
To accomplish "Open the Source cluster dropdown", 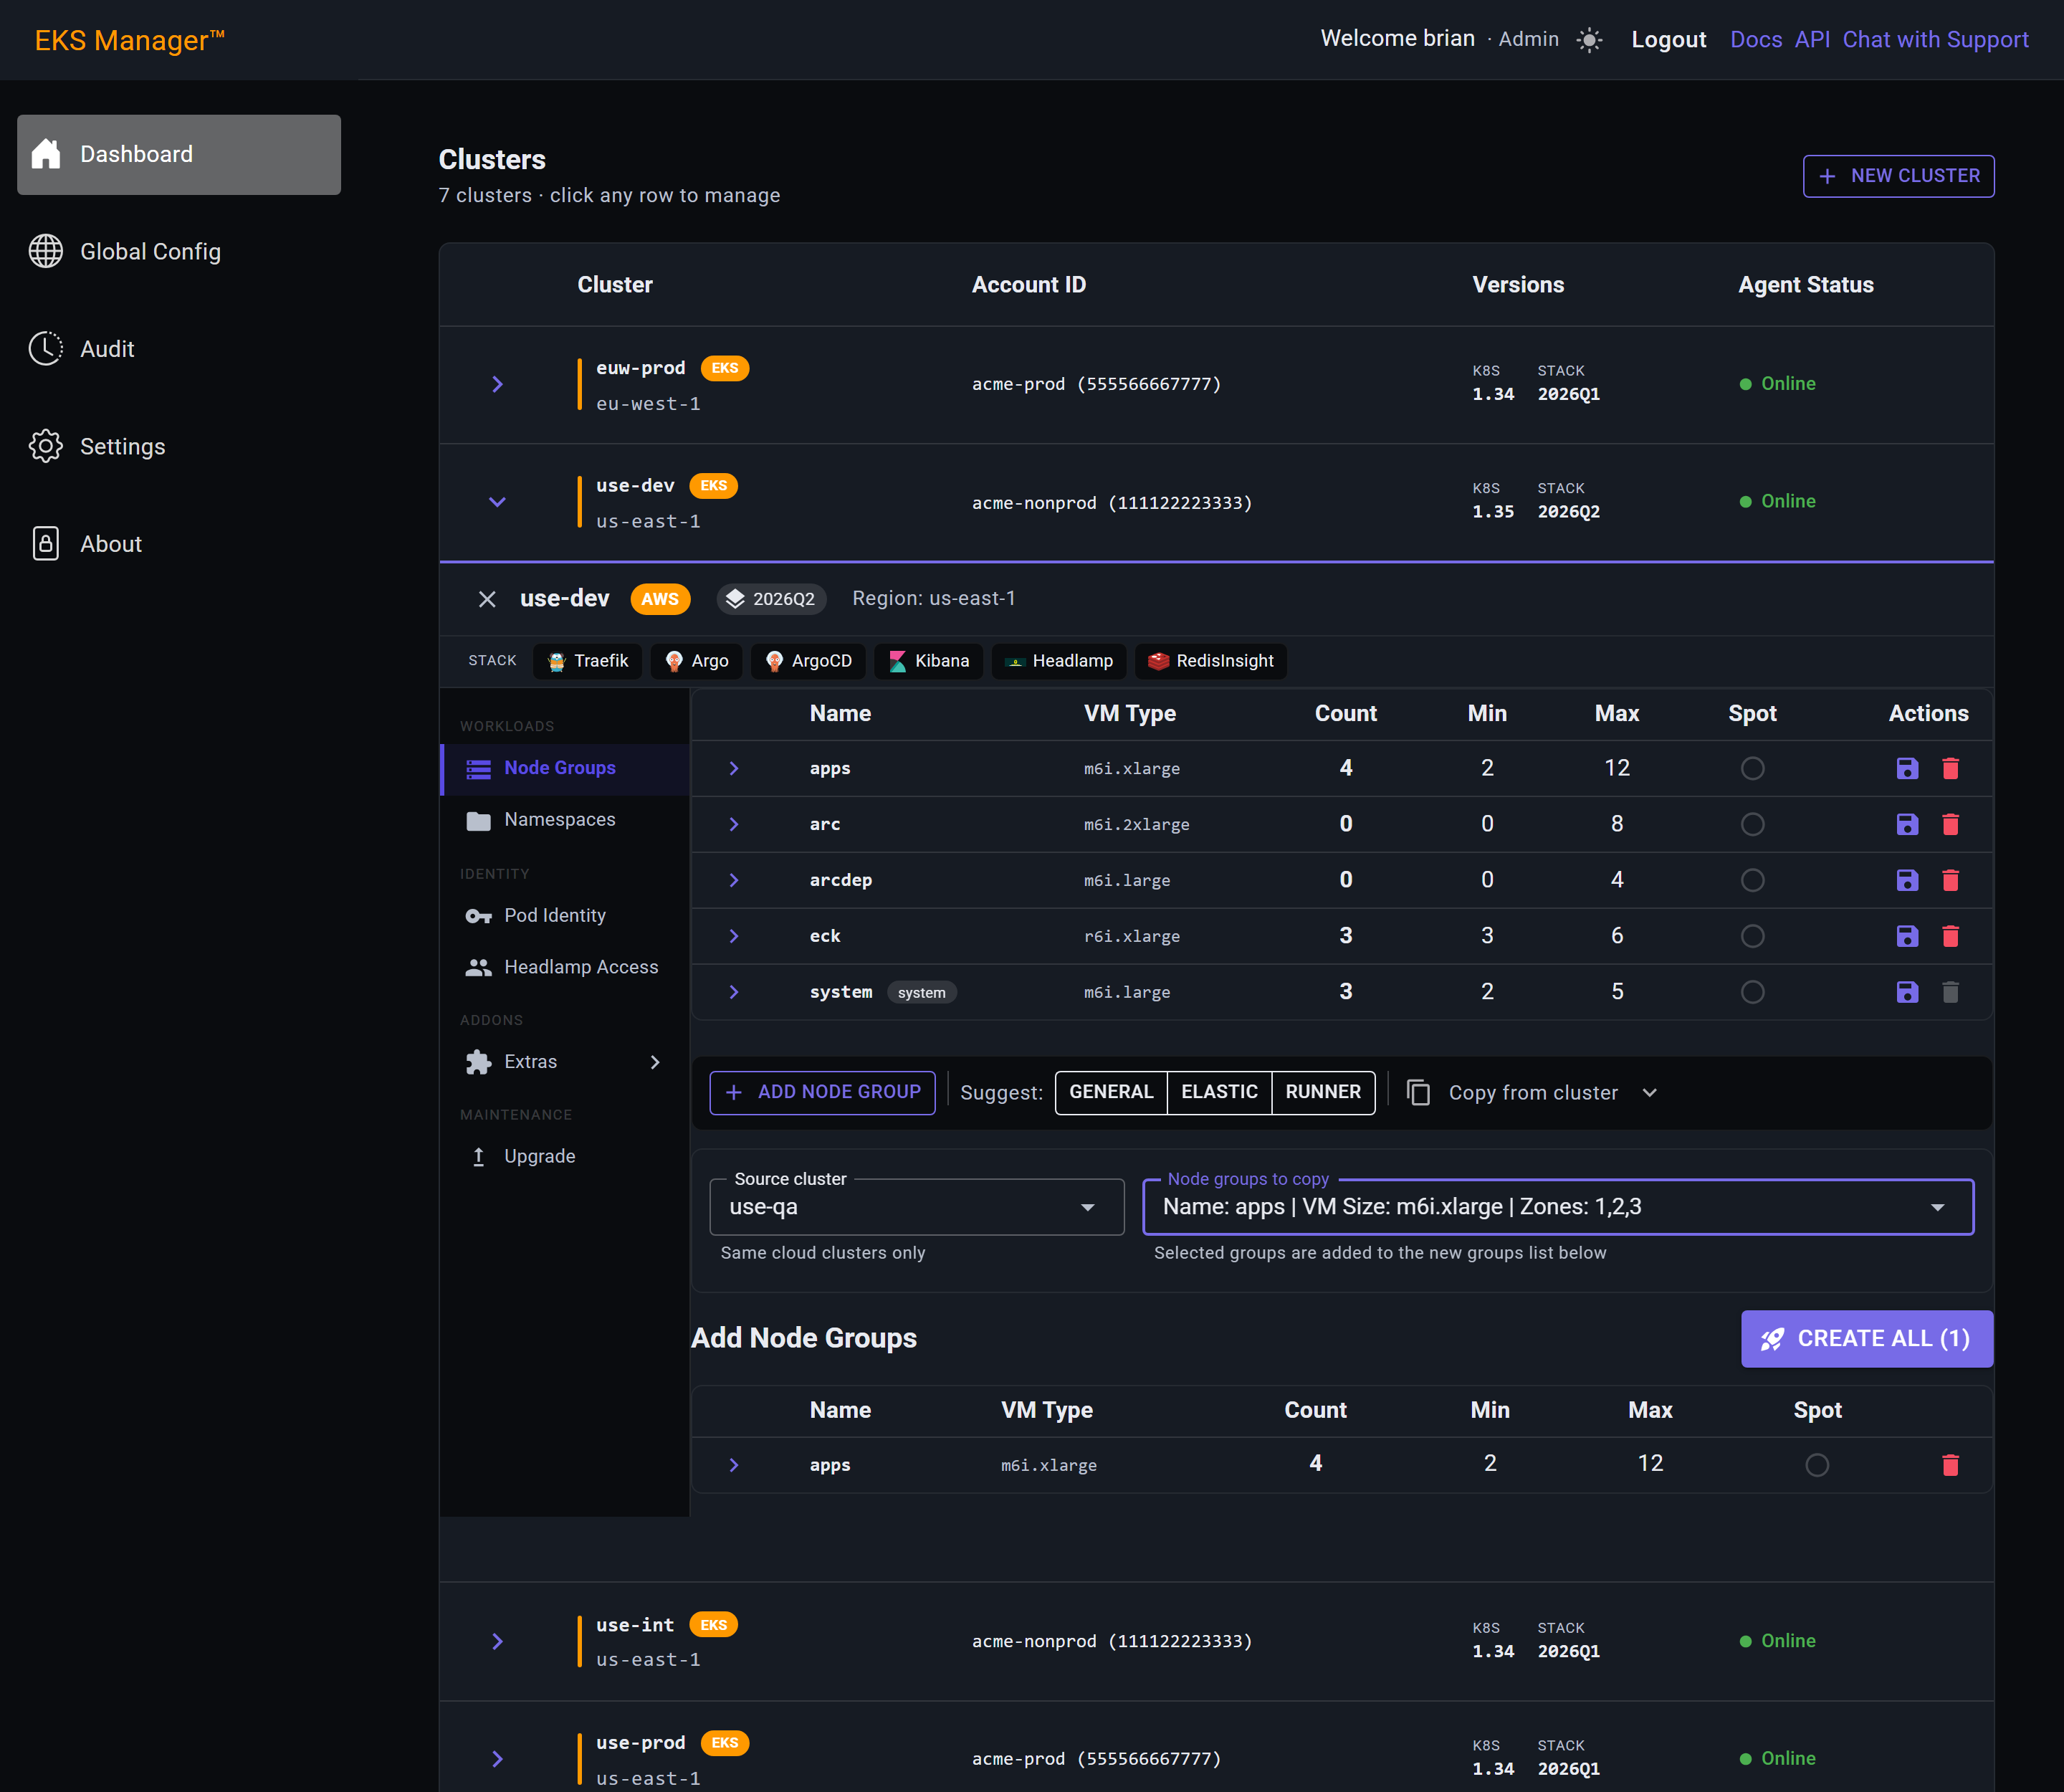I will pos(916,1207).
